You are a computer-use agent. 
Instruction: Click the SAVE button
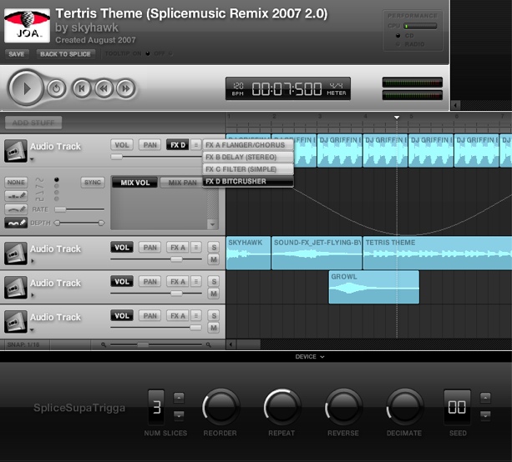[17, 53]
